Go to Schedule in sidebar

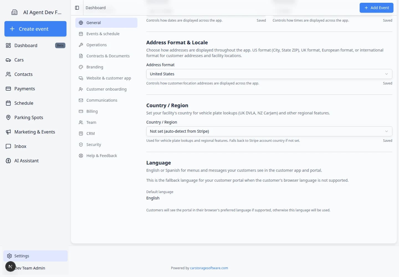[35, 103]
